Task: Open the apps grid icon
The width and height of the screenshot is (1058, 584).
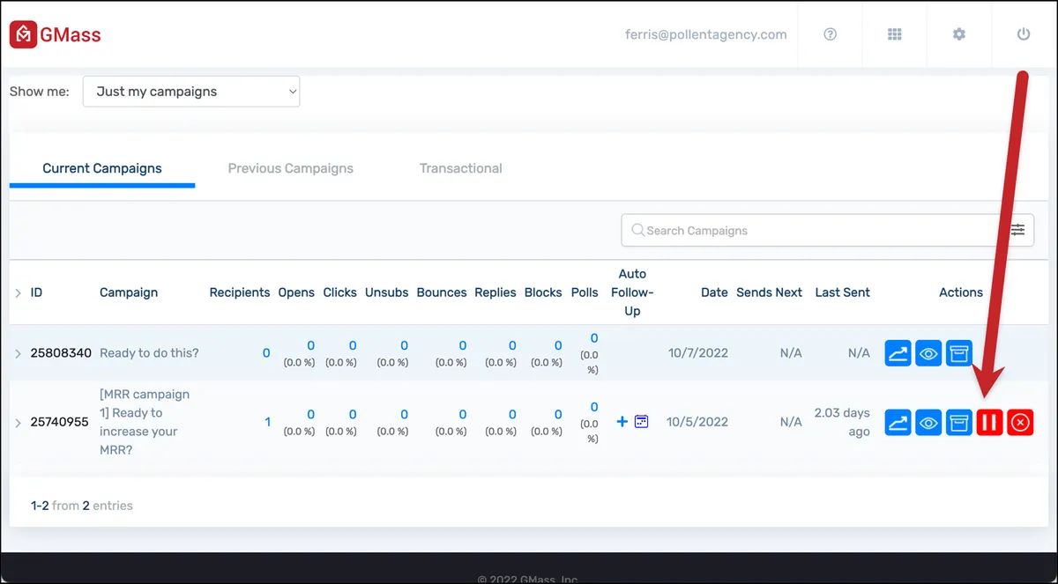Action: tap(894, 34)
